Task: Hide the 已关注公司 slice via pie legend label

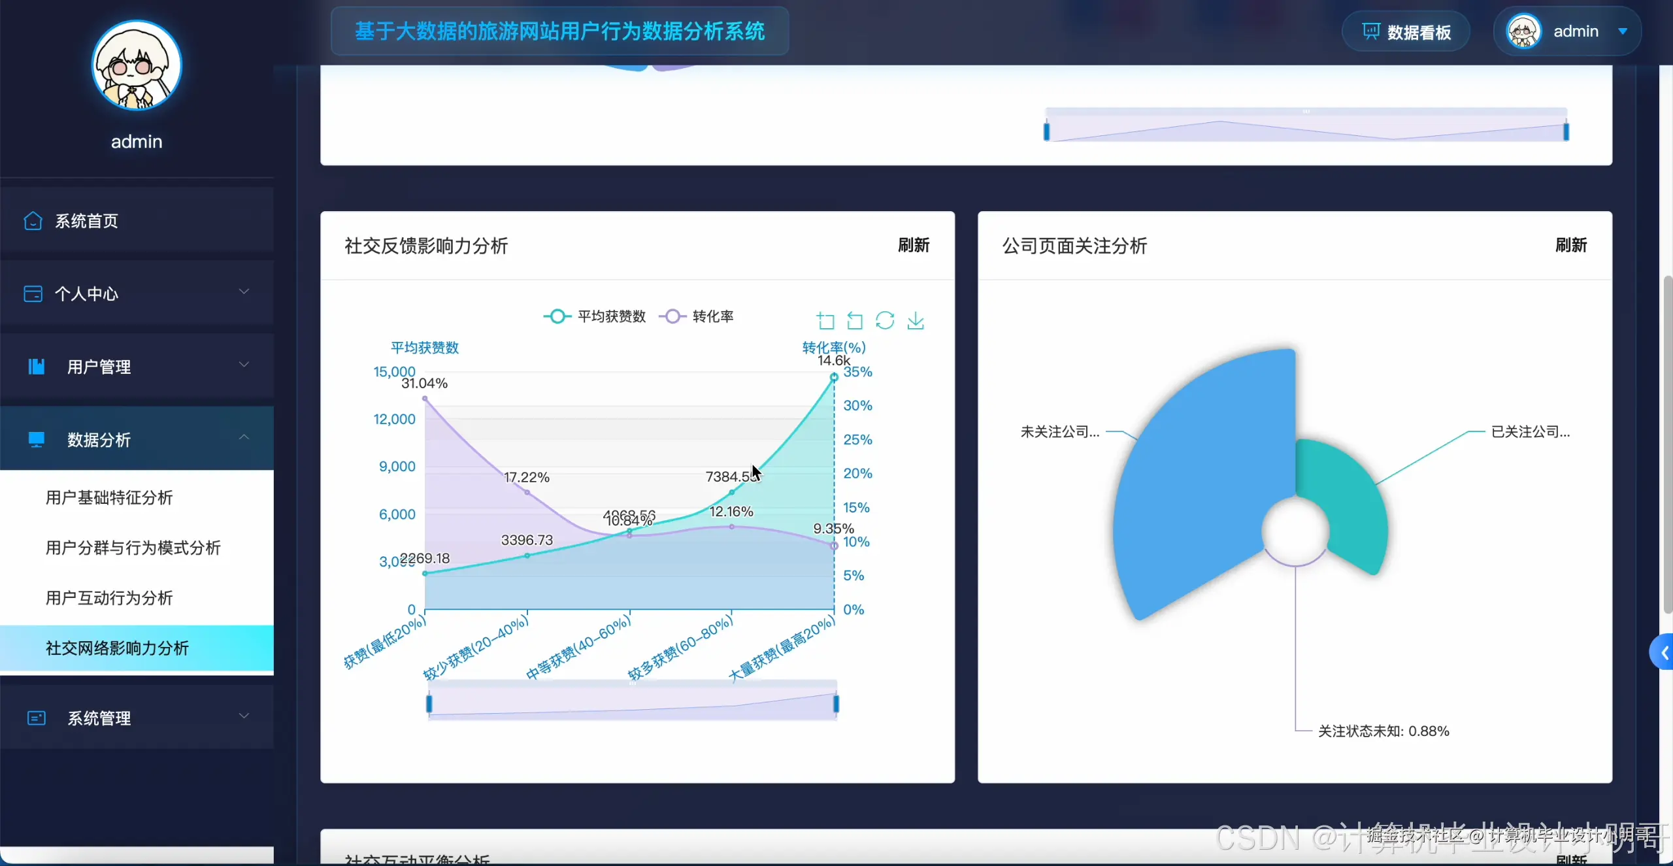Action: [1530, 431]
